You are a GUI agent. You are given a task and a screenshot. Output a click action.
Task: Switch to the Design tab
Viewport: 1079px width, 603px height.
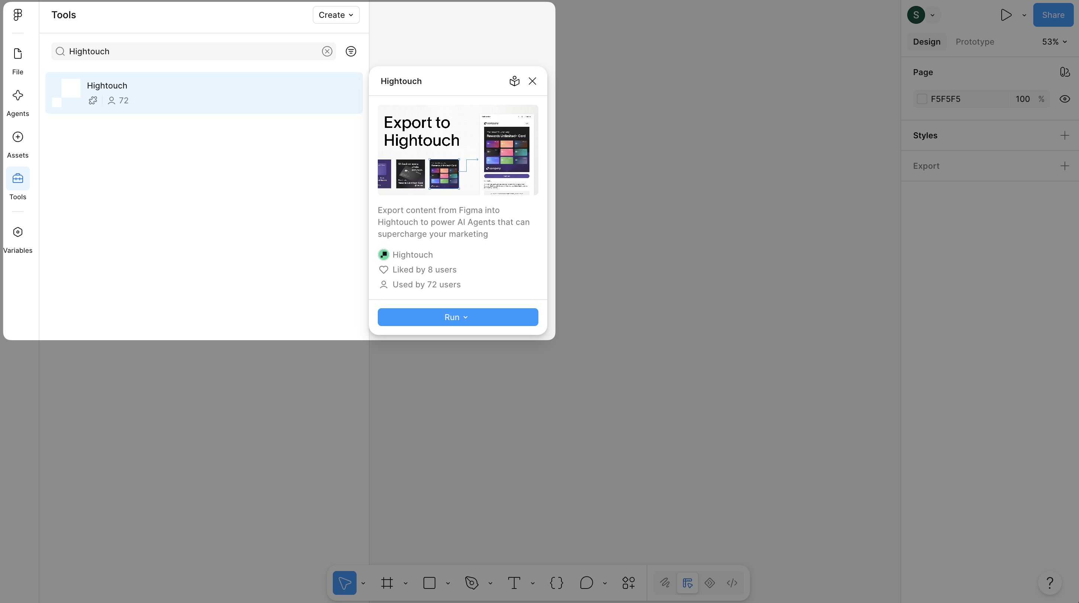coord(927,42)
